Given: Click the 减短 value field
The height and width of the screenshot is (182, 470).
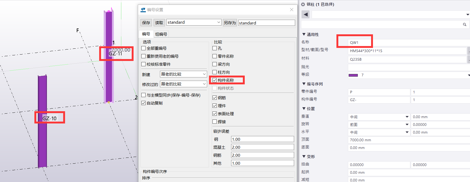Looking at the screenshot, I should coord(409,180).
